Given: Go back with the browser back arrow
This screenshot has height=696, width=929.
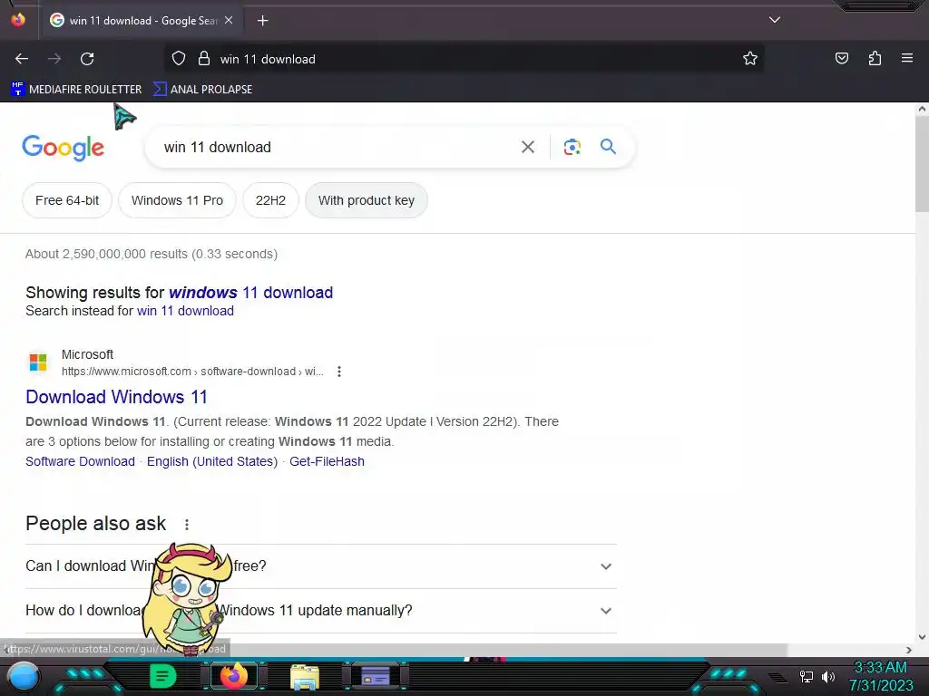Looking at the screenshot, I should coord(22,59).
